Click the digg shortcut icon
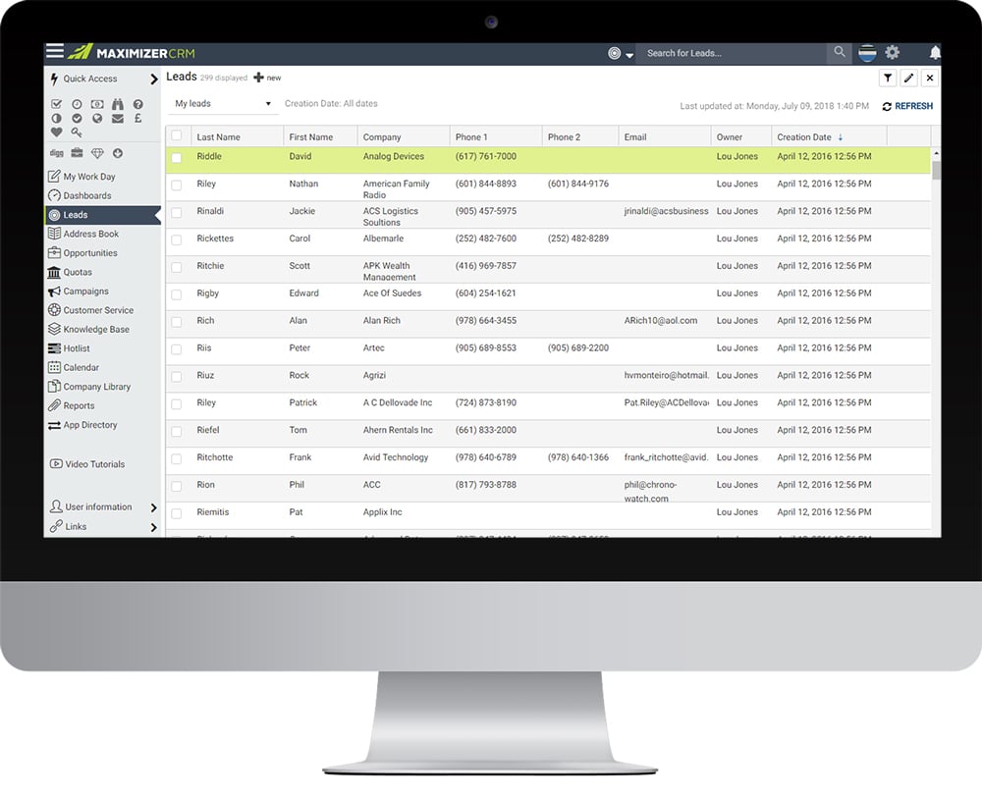Image resolution: width=982 pixels, height=797 pixels. point(56,153)
